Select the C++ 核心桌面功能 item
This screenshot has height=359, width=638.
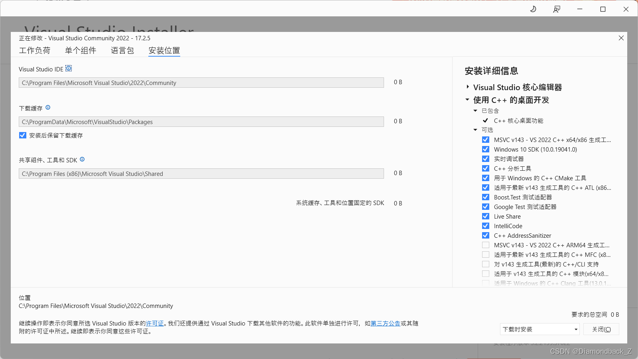(518, 120)
